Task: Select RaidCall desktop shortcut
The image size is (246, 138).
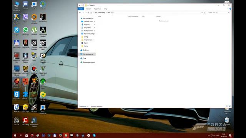Action: coord(17,108)
